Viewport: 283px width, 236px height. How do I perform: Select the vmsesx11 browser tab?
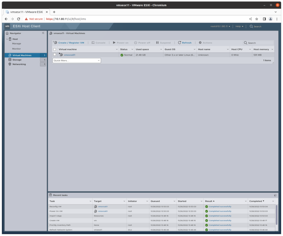pyautogui.click(x=27, y=12)
